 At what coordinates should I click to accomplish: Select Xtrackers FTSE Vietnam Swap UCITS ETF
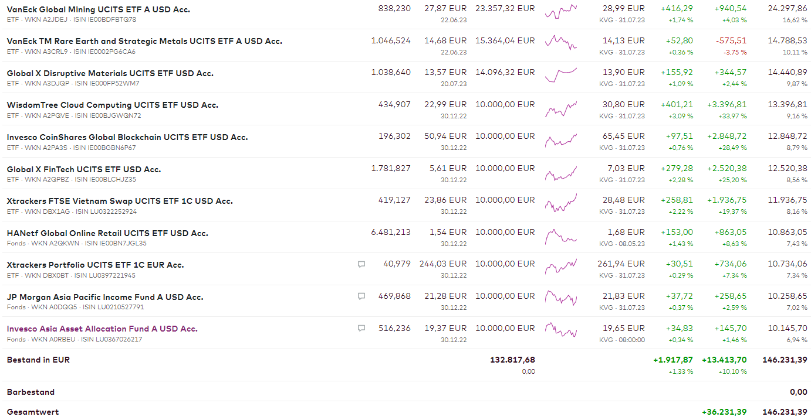120,201
